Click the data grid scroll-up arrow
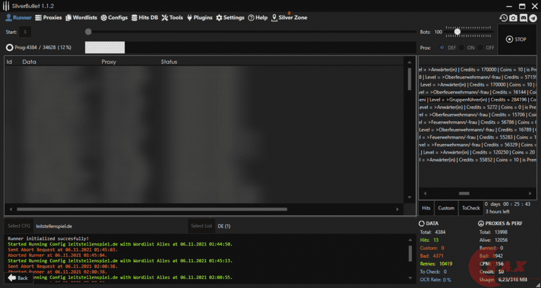The height and width of the screenshot is (288, 541). pyautogui.click(x=409, y=62)
